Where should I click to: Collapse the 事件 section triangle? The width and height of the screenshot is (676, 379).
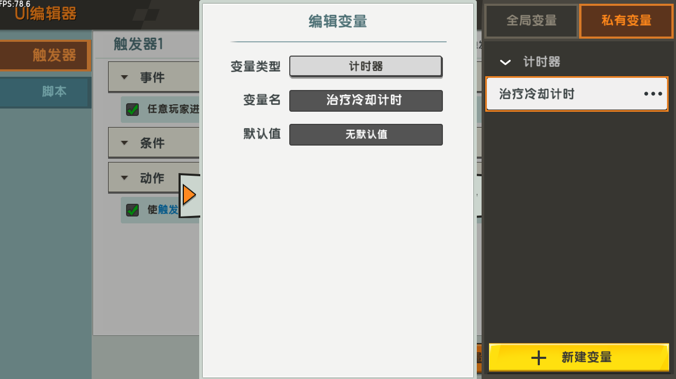[124, 77]
